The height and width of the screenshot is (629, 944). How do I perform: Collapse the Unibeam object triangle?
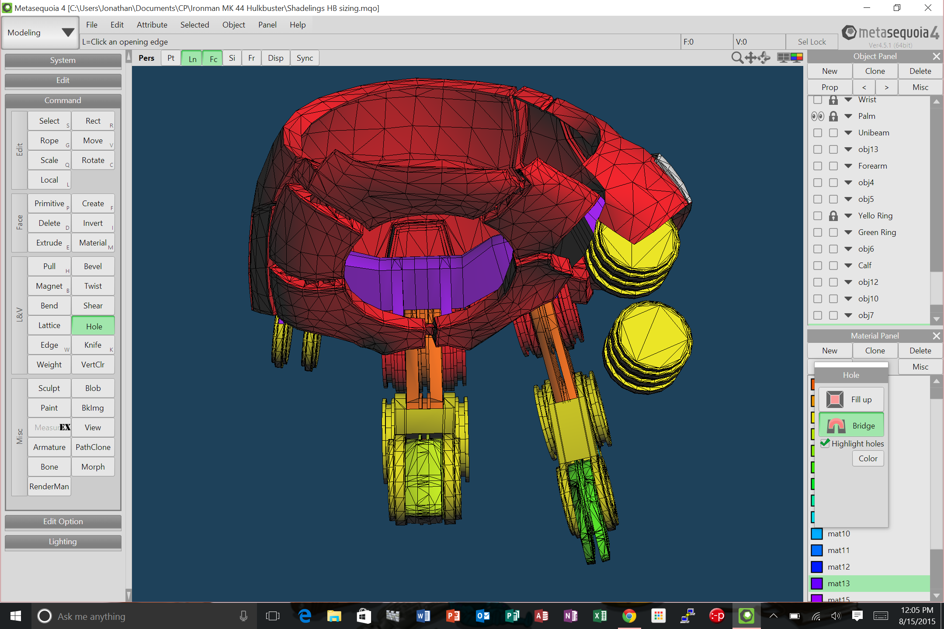click(x=848, y=133)
